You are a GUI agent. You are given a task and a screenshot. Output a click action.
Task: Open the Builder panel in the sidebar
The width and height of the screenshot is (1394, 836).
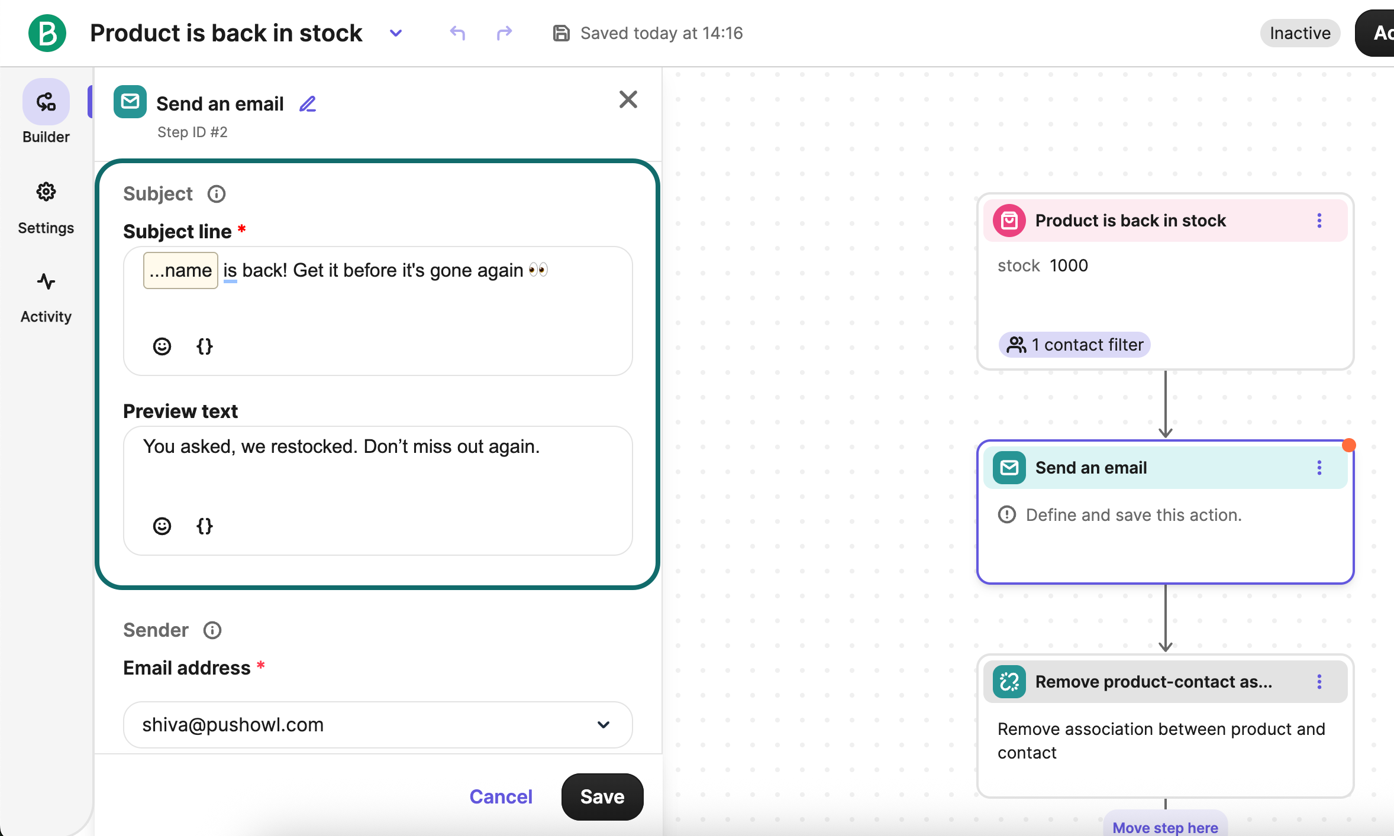click(x=46, y=112)
